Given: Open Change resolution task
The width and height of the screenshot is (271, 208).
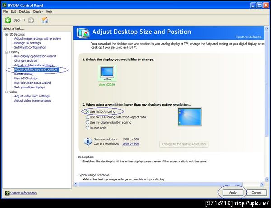Looking at the screenshot, I should 26,60.
